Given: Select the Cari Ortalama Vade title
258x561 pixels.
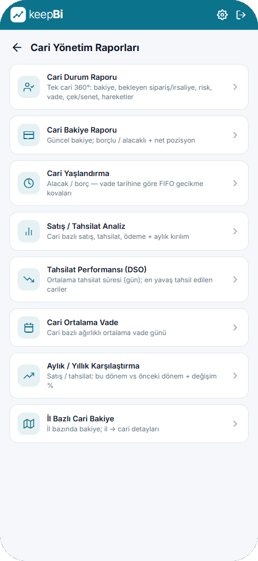Looking at the screenshot, I should click(x=83, y=323).
